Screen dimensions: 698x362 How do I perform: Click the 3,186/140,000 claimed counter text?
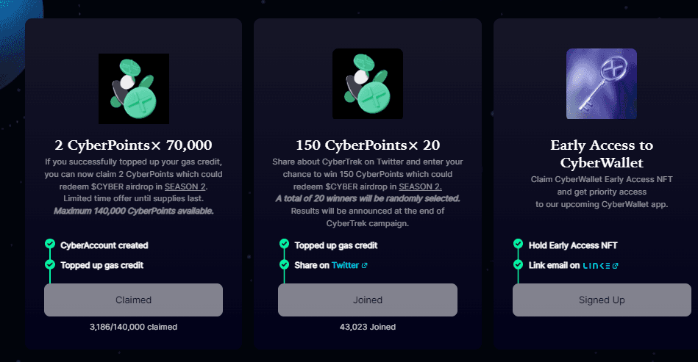133,327
